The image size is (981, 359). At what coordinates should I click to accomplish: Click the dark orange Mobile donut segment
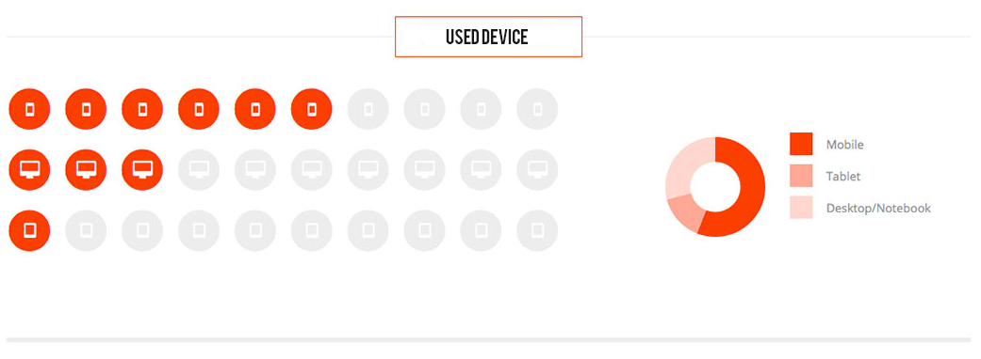(752, 187)
